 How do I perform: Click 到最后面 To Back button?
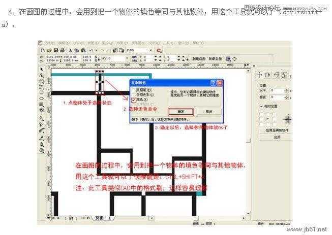click(x=215, y=59)
